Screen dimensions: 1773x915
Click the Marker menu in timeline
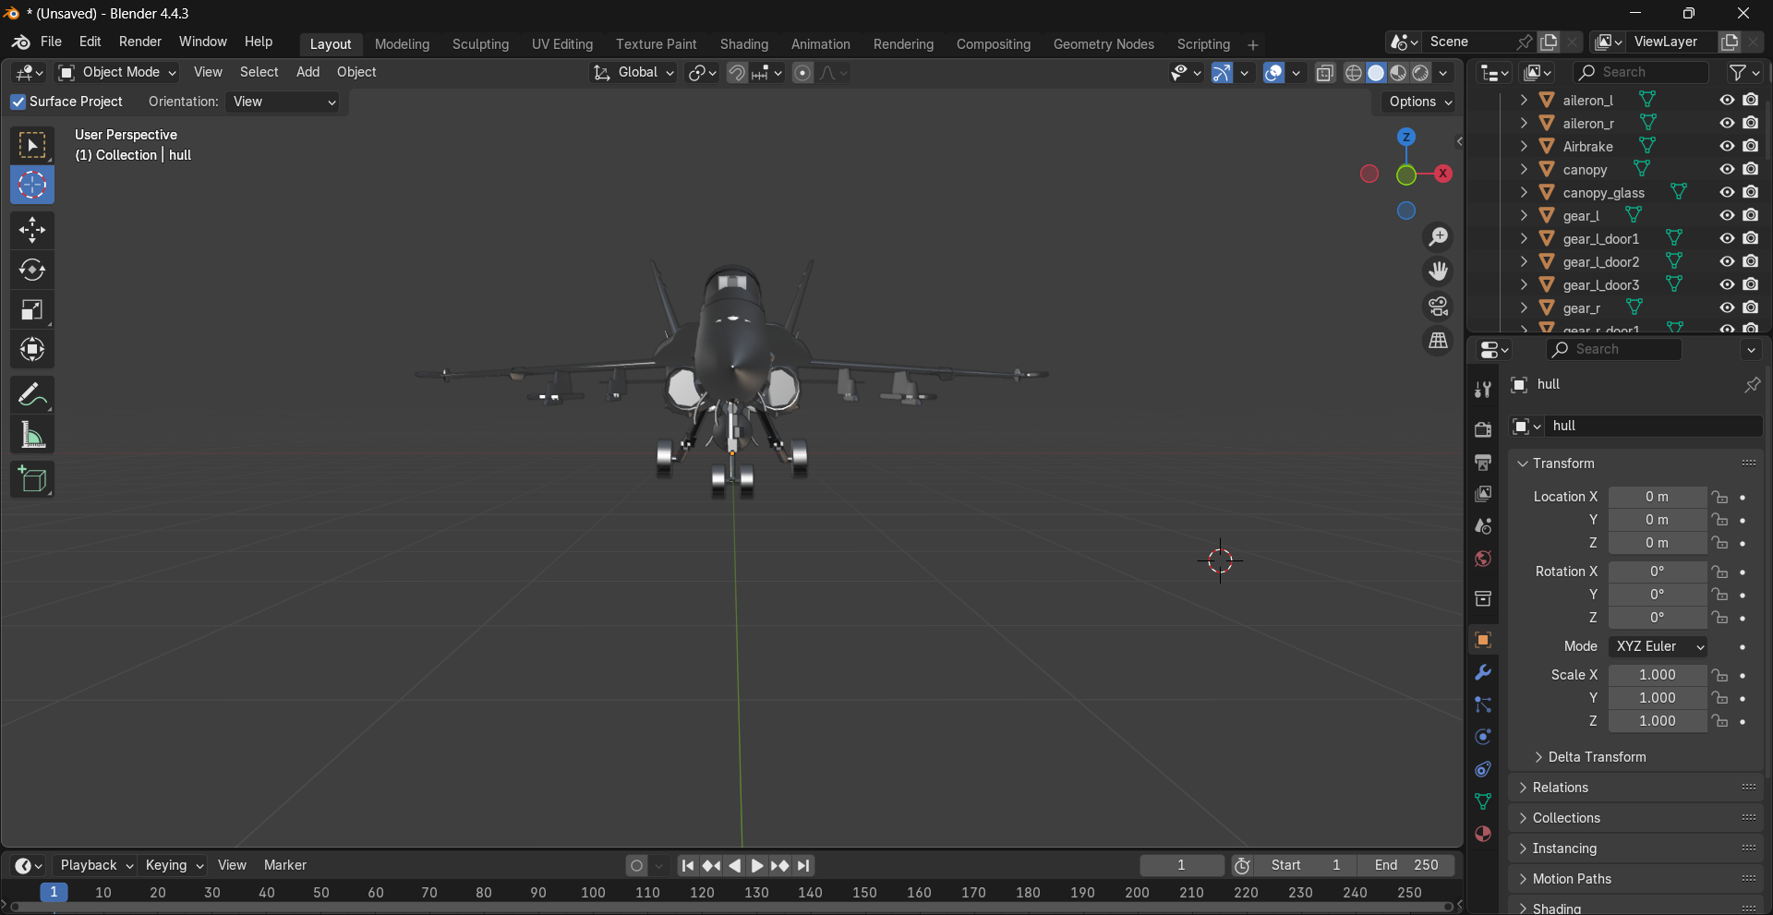pyautogui.click(x=285, y=865)
